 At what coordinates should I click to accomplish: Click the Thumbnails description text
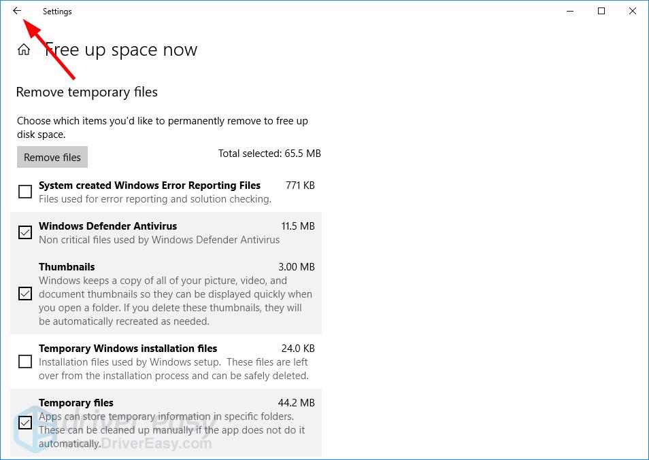pos(175,301)
